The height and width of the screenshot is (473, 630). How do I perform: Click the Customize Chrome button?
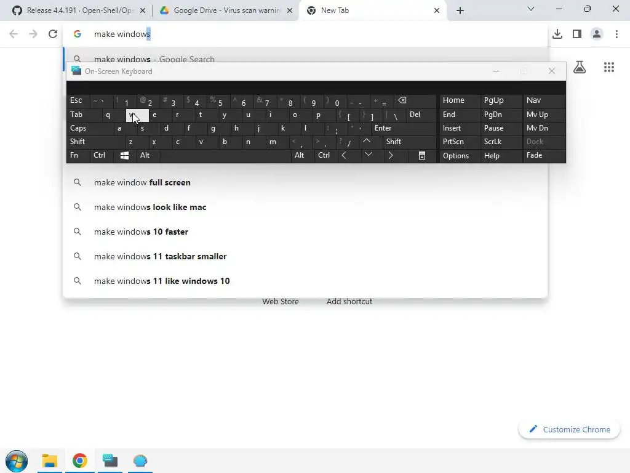click(x=569, y=429)
